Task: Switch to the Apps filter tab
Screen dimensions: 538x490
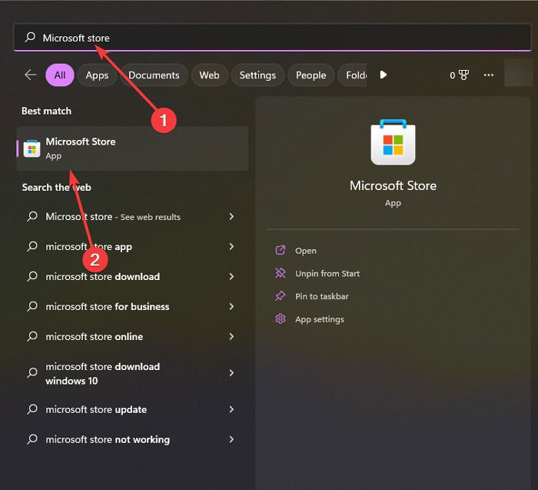Action: tap(97, 75)
